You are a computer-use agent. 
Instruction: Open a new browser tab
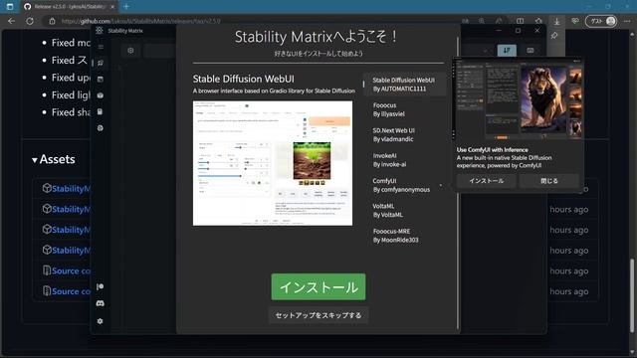pos(126,7)
